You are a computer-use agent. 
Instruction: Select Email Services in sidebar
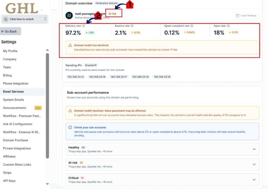pyautogui.click(x=22, y=92)
